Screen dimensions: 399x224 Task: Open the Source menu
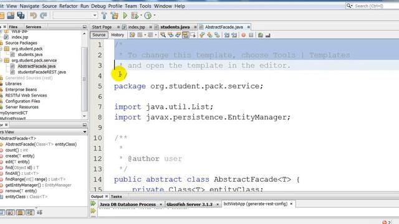49,6
